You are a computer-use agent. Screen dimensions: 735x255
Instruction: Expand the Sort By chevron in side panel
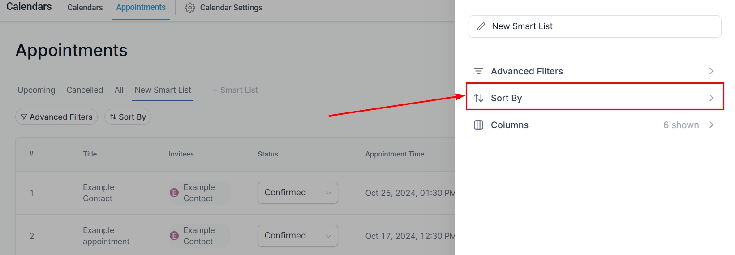711,98
